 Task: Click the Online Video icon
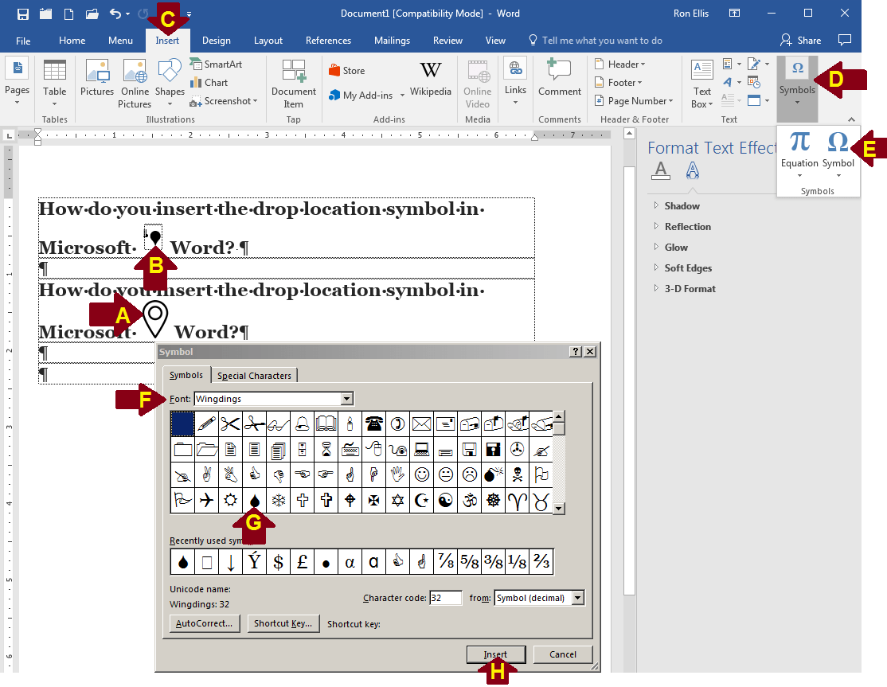pyautogui.click(x=478, y=84)
